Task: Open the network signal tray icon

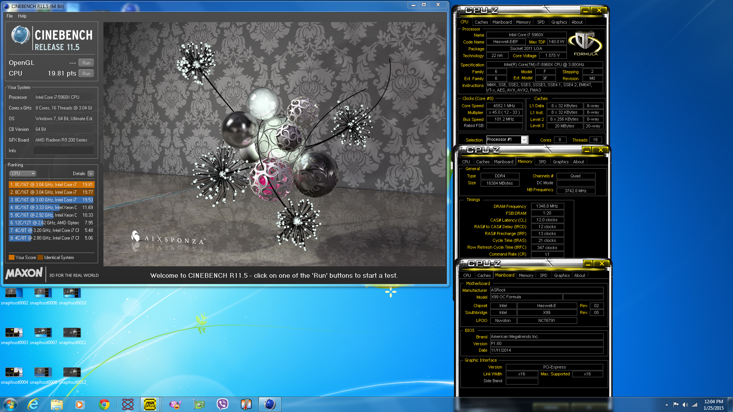Action: pyautogui.click(x=694, y=405)
